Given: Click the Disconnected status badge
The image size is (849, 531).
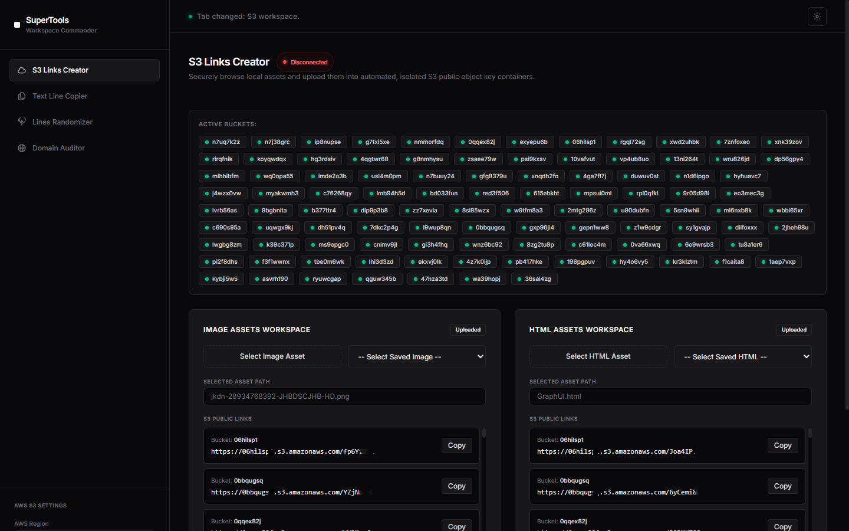Looking at the screenshot, I should coord(305,62).
